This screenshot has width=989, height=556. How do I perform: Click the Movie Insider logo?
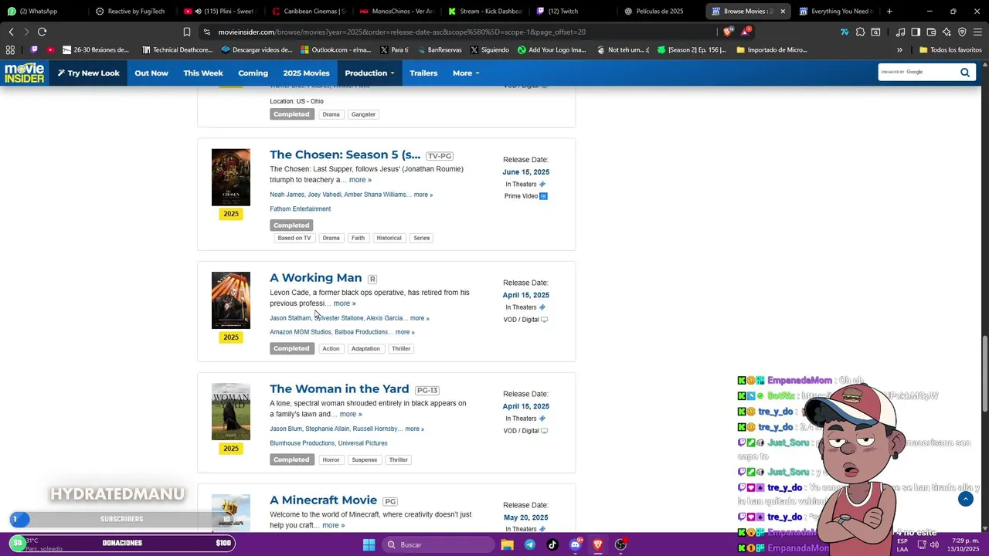coord(25,73)
